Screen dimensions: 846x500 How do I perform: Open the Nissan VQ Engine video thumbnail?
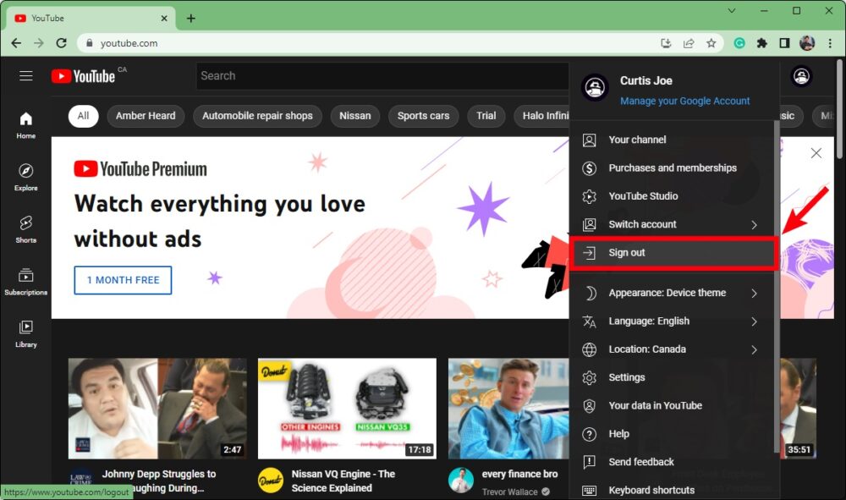click(x=346, y=409)
